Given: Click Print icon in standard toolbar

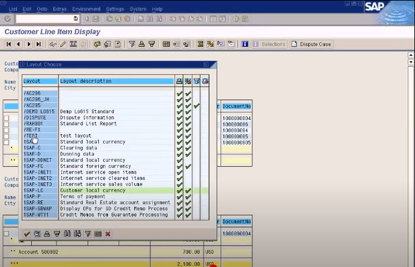Looking at the screenshot, I should 141,19.
